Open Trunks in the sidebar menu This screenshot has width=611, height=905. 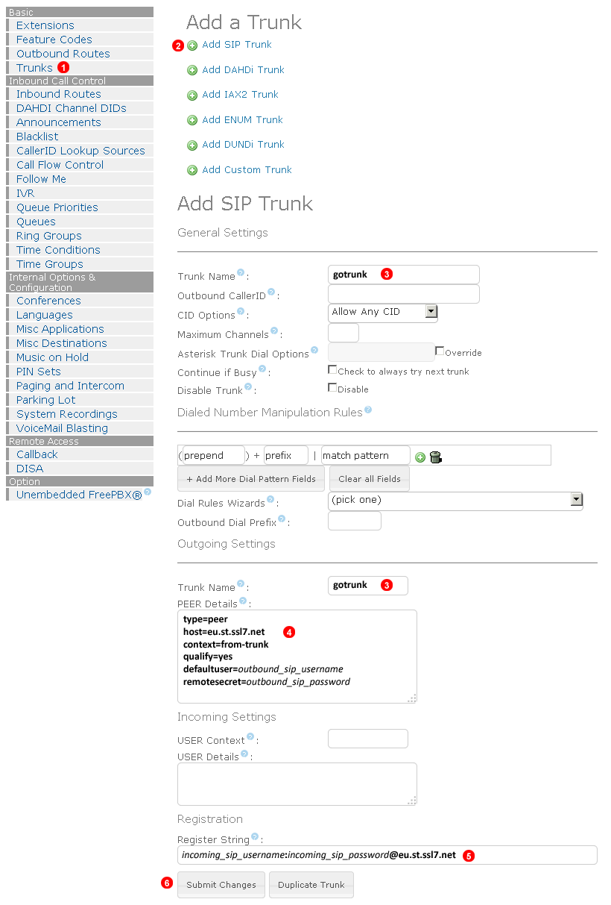click(x=34, y=68)
